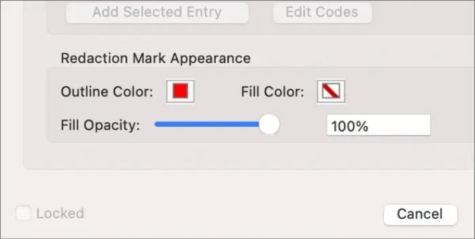This screenshot has width=475, height=239.
Task: Click the Locked label text
Action: tap(60, 213)
